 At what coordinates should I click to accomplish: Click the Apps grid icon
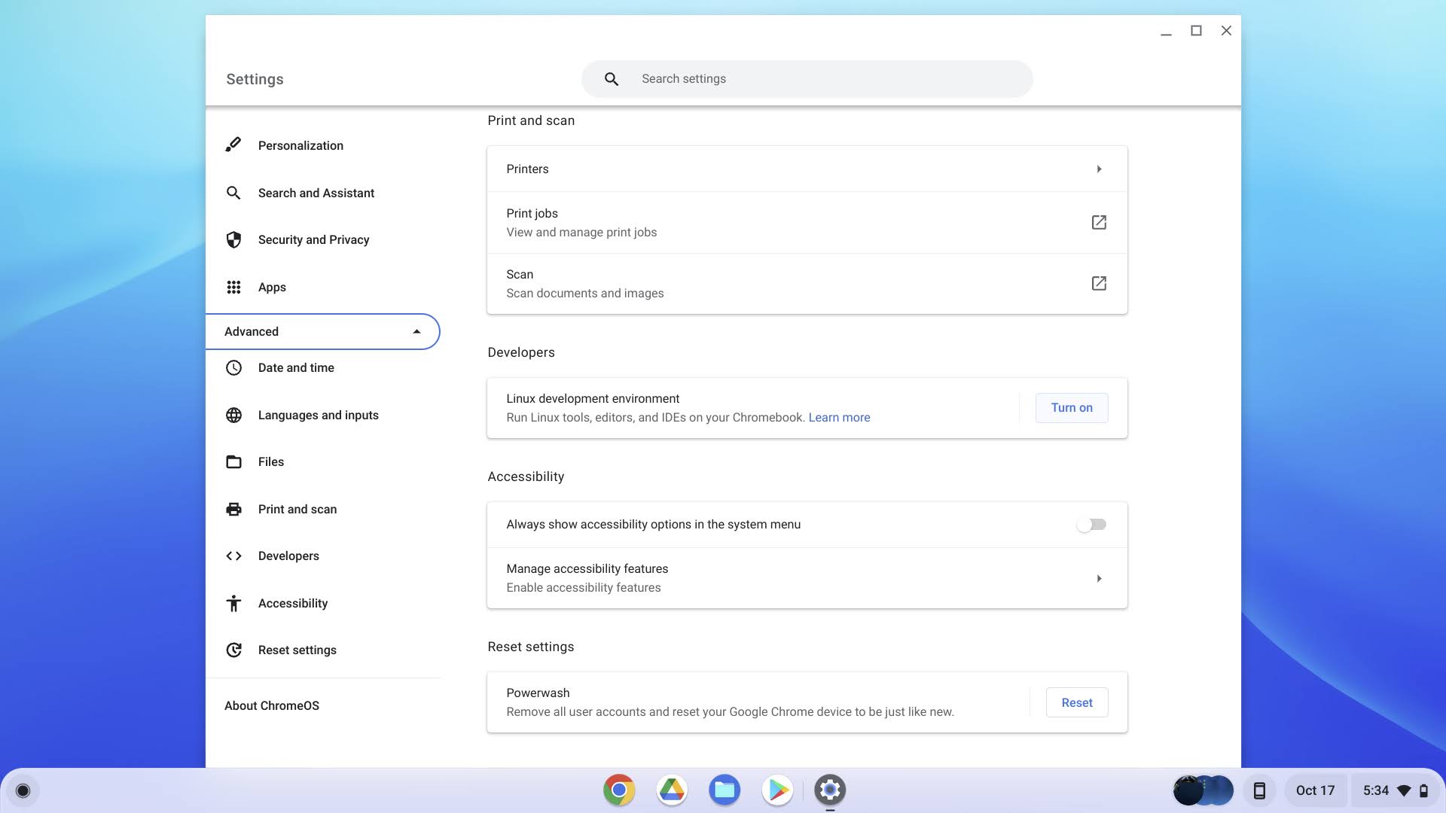(x=233, y=287)
